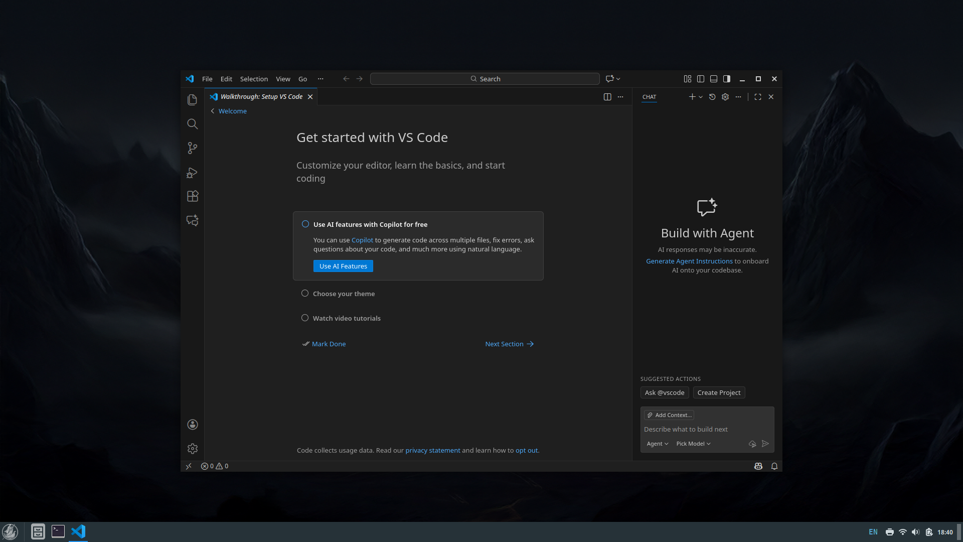Select the 'Choose your theme' step circle
The height and width of the screenshot is (542, 963).
(x=304, y=293)
